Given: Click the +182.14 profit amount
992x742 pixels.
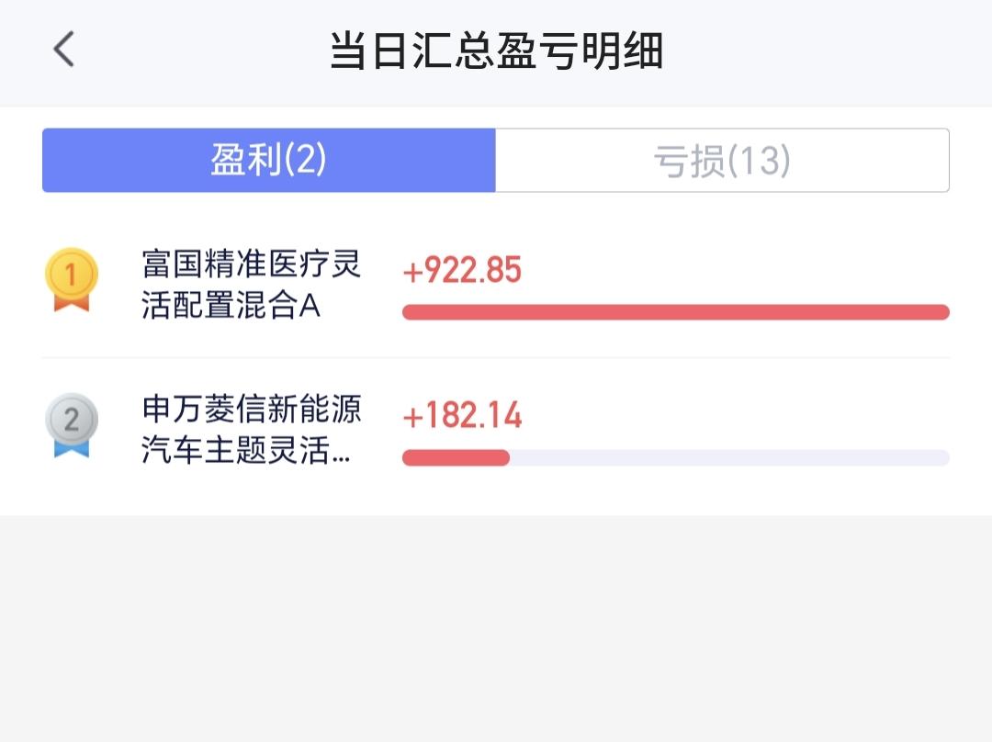Looking at the screenshot, I should pyautogui.click(x=462, y=416).
